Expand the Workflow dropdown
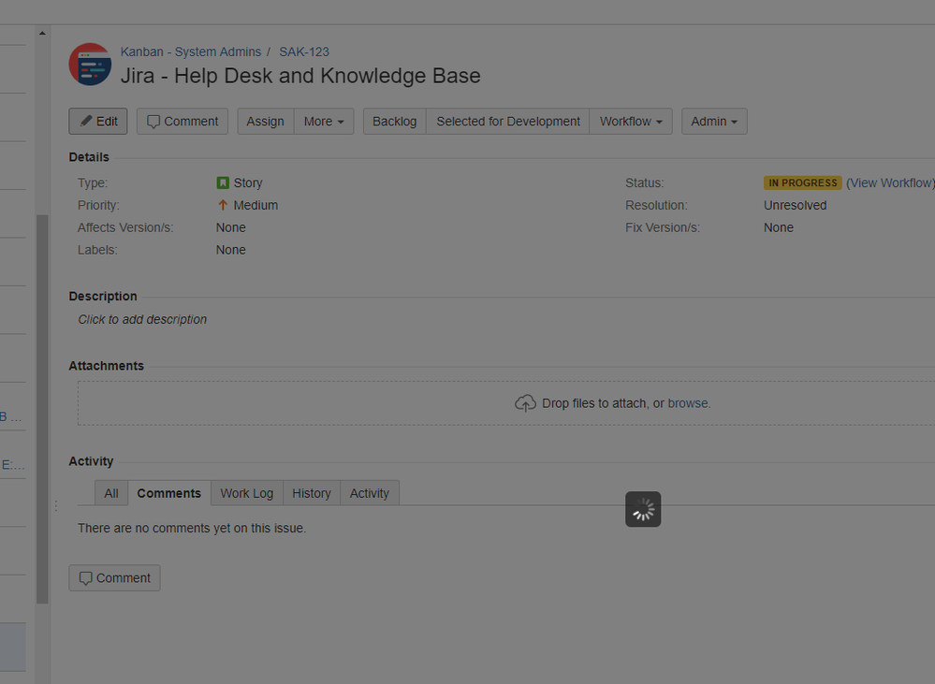 coord(631,121)
